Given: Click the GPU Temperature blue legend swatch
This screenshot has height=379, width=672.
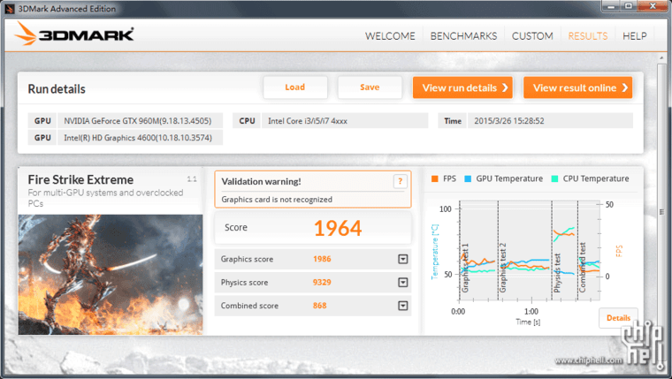Looking at the screenshot, I should coord(468,179).
